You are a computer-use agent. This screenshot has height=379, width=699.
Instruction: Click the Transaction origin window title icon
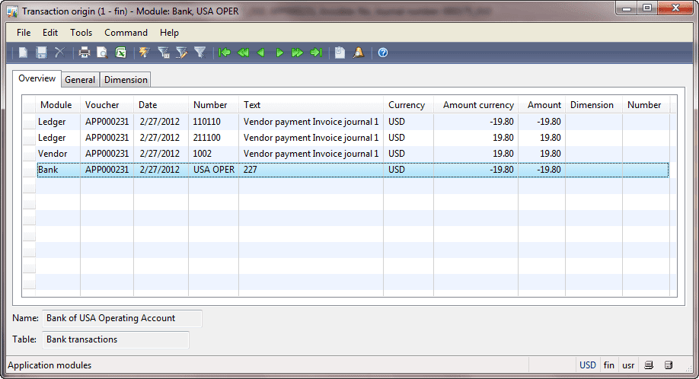pos(12,11)
